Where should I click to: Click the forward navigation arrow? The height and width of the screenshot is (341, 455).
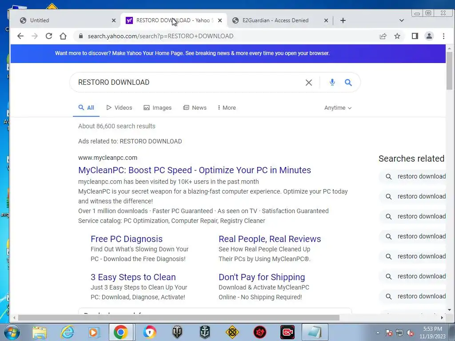(35, 36)
